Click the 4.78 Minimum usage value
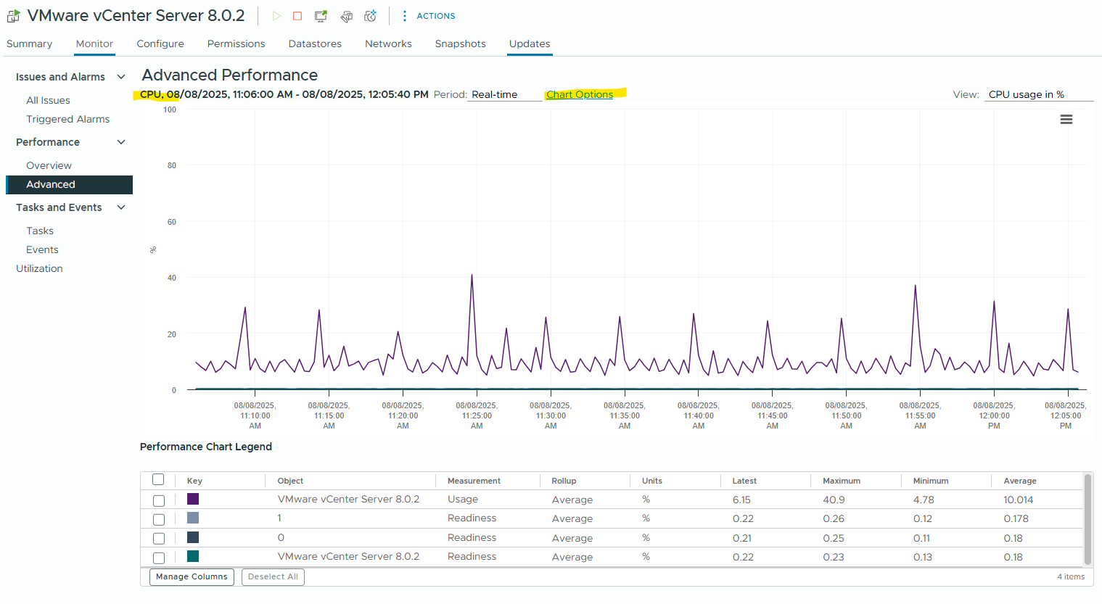This screenshot has width=1102, height=604. [x=924, y=500]
